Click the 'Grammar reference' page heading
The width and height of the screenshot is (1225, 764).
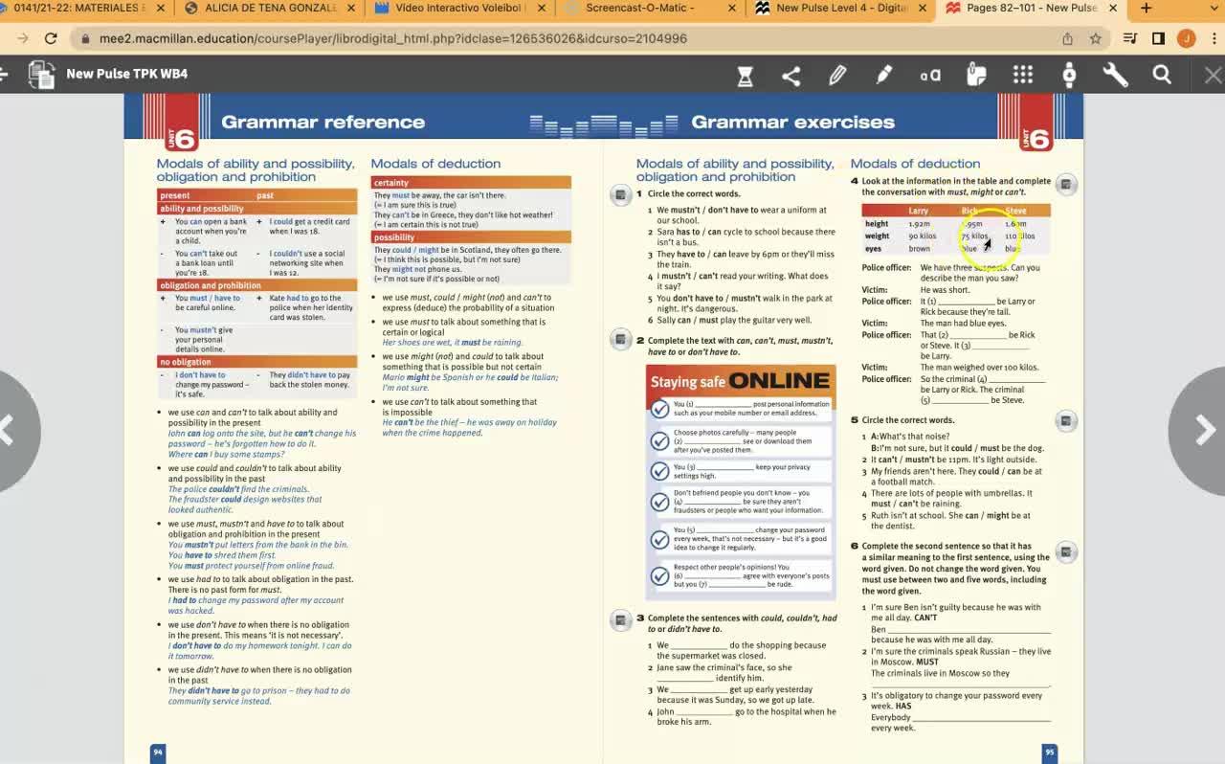pos(323,122)
